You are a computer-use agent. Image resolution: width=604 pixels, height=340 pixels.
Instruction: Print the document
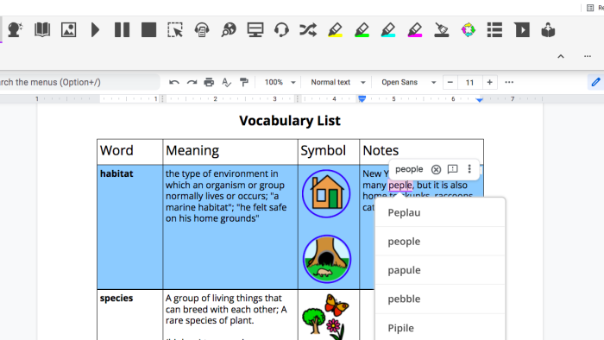[x=209, y=82]
